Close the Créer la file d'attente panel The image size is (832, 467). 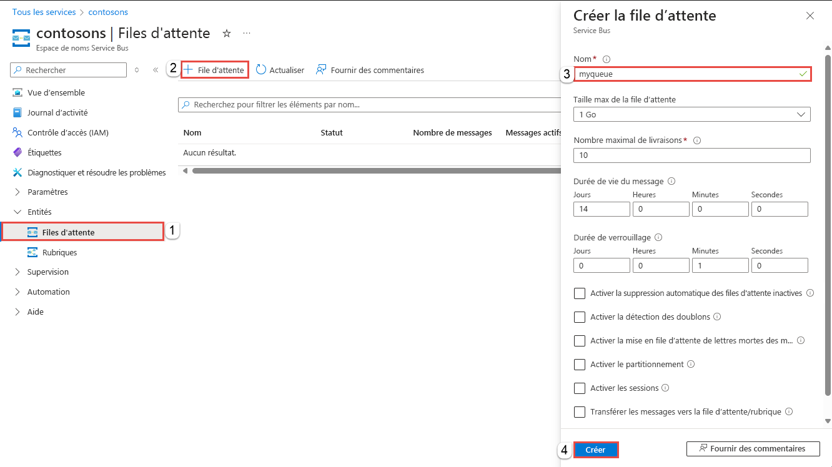[810, 16]
